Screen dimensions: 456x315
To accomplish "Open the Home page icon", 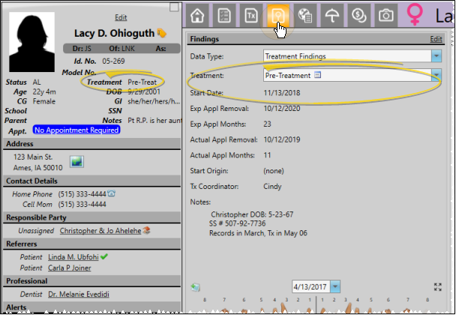I will tap(199, 15).
